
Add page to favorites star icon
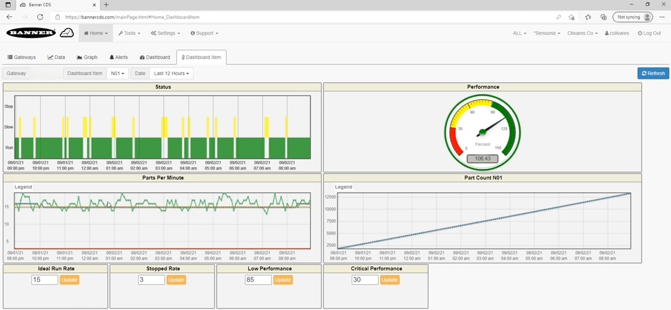571,17
